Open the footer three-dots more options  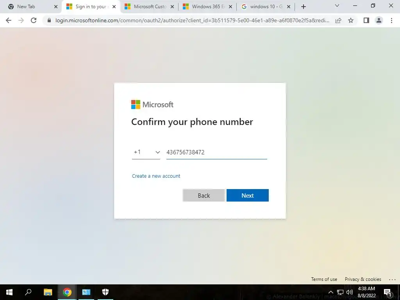tap(392, 280)
